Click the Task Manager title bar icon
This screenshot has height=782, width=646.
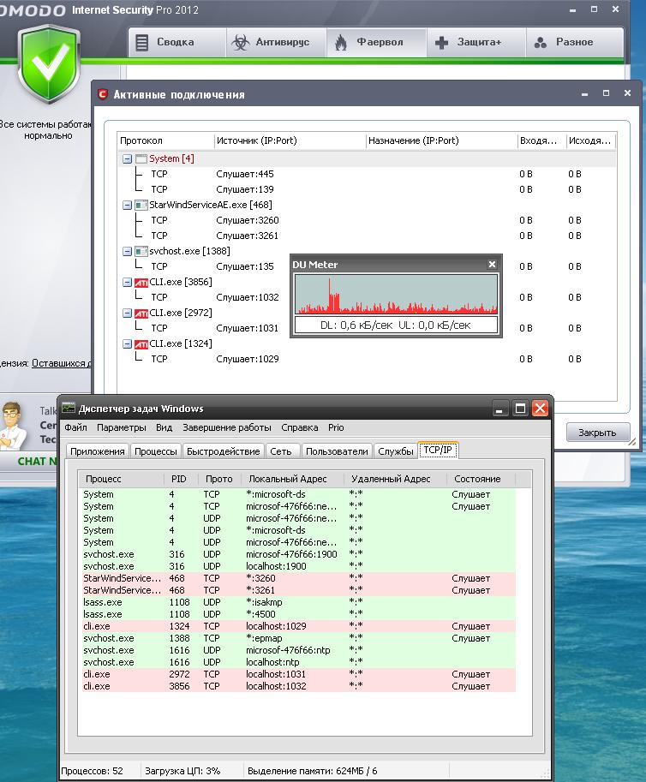point(69,408)
